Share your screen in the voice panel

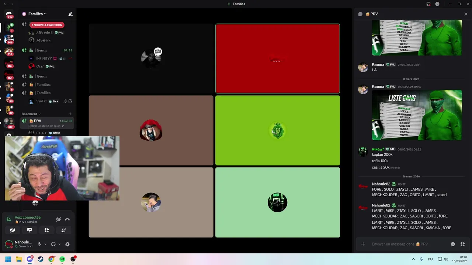point(29,230)
